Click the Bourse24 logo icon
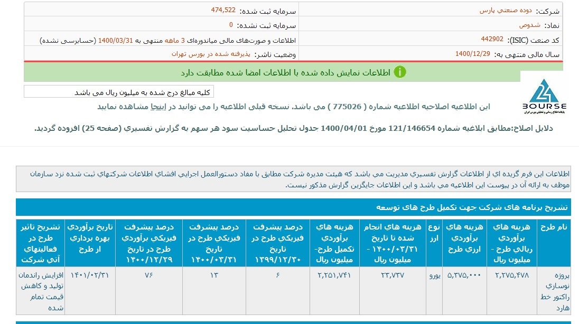 point(544,96)
